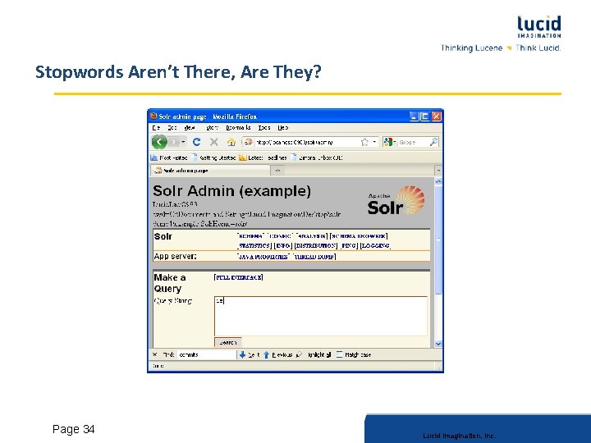591x443 pixels.
Task: Open the Zimbra Inbox bookmark
Action: (317, 158)
